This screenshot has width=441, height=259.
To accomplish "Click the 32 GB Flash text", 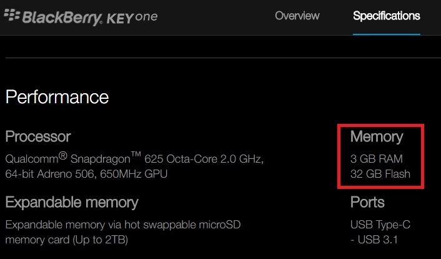I will pos(380,174).
